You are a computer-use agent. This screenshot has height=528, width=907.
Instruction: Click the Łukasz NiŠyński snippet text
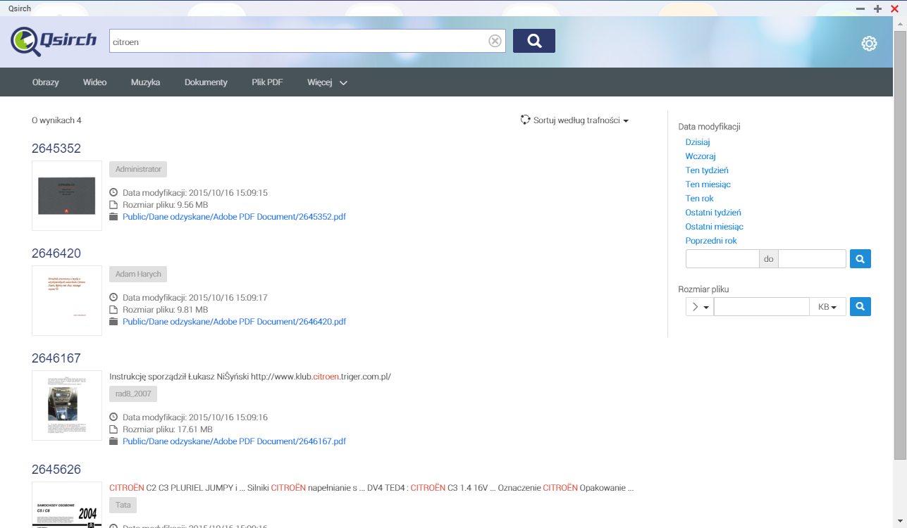(250, 377)
